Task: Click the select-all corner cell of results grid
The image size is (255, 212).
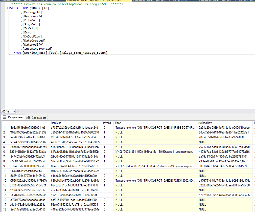Action: 6,123
